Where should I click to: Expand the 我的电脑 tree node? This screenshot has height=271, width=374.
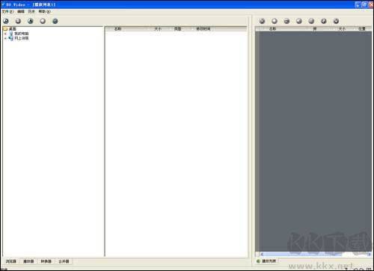click(x=5, y=34)
